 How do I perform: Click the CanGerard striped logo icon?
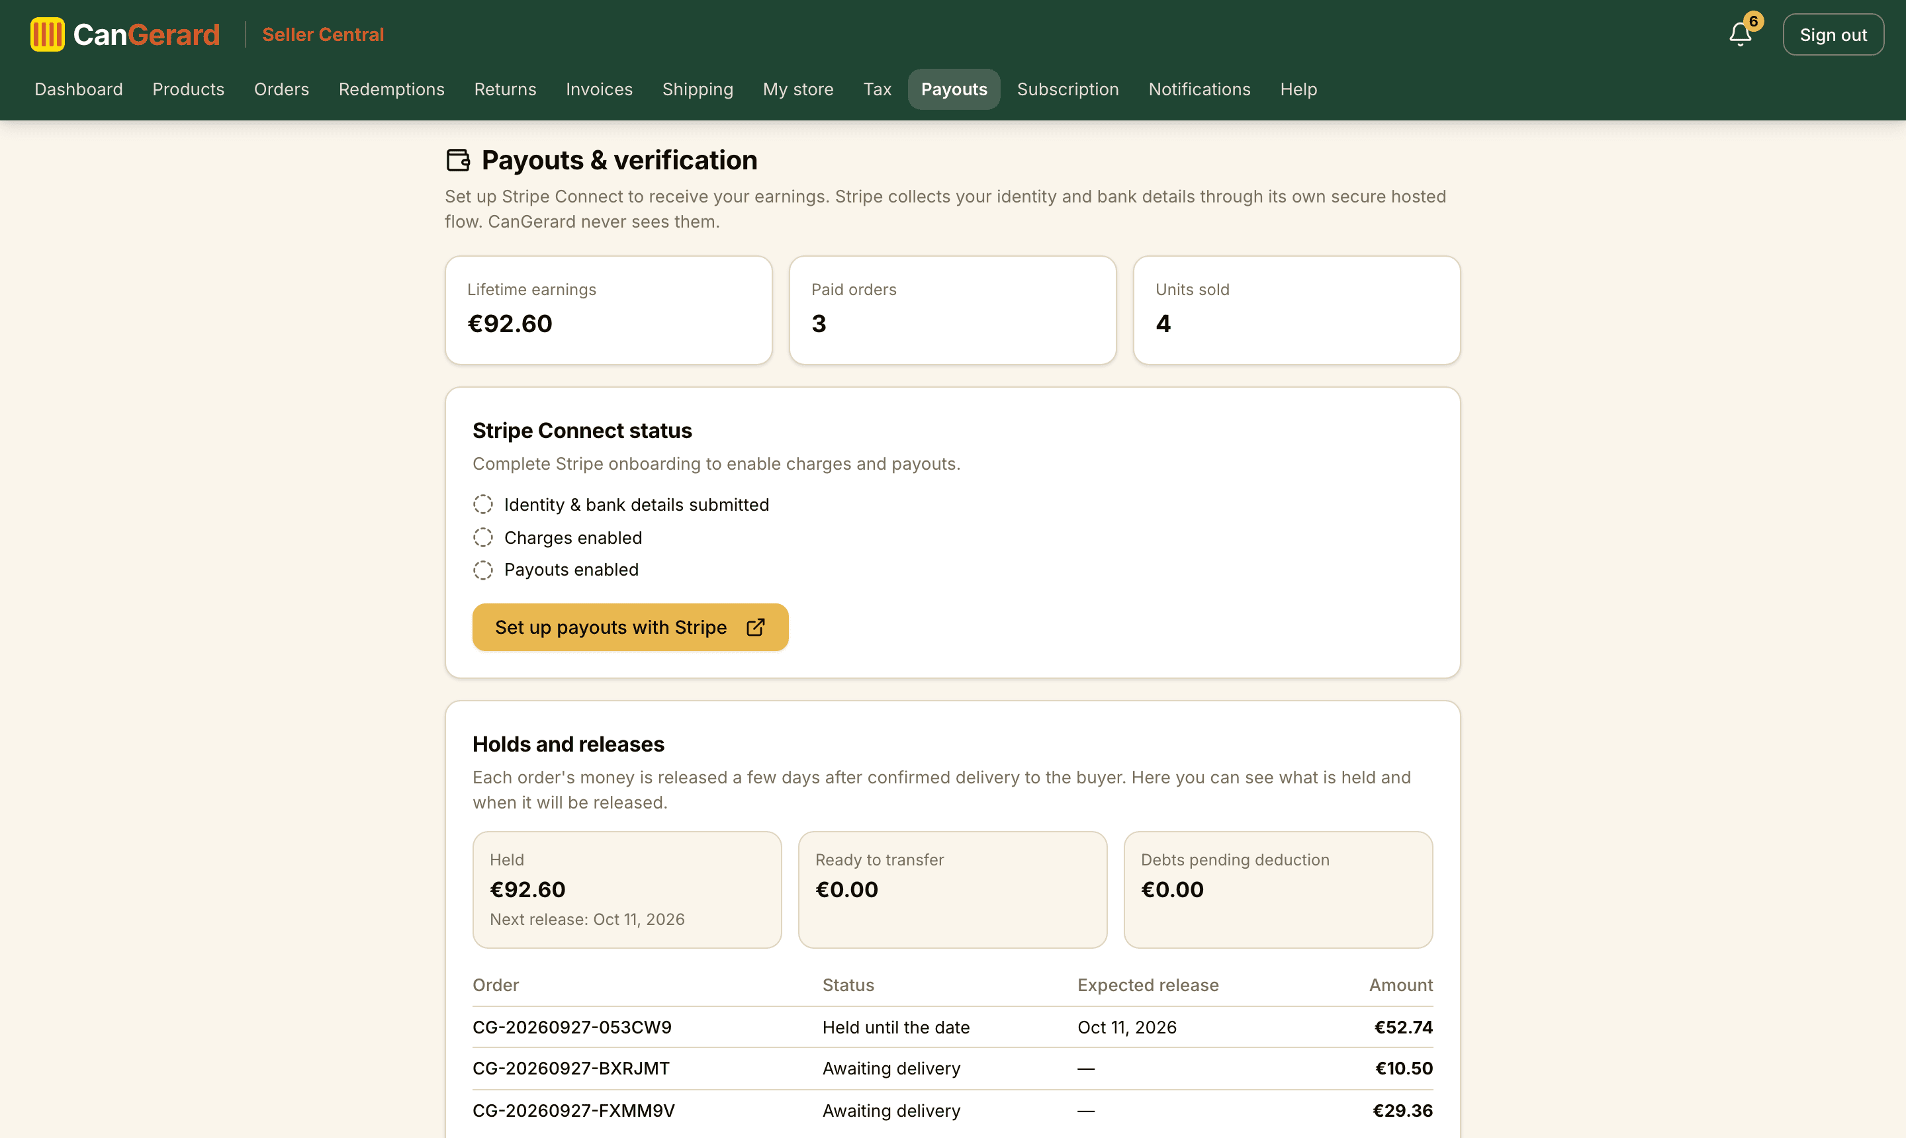48,34
